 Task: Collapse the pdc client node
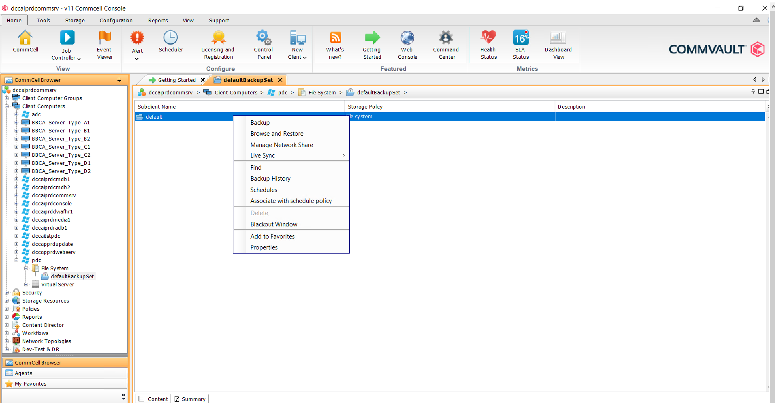(x=16, y=260)
